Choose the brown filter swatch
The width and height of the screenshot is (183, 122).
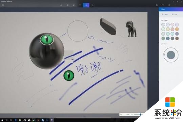coord(177,38)
